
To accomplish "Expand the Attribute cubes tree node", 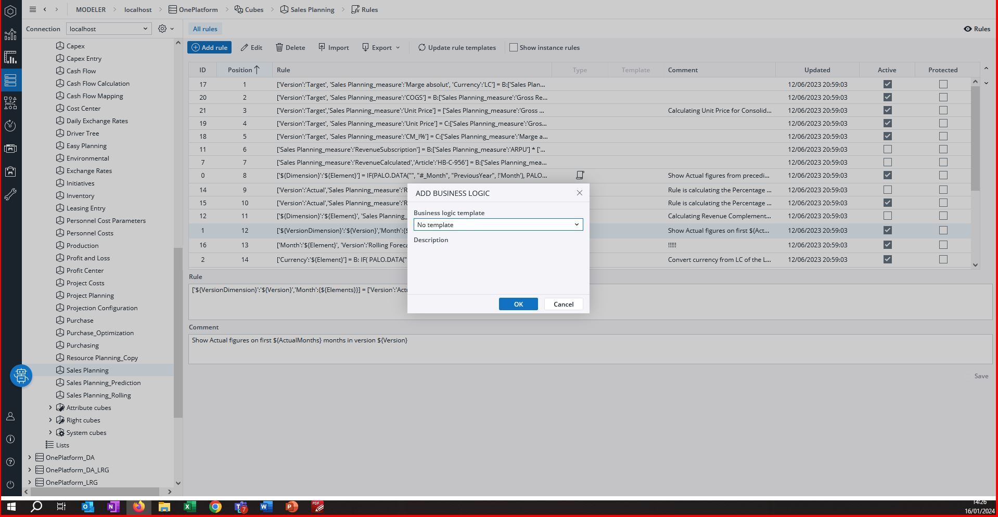I will click(50, 408).
